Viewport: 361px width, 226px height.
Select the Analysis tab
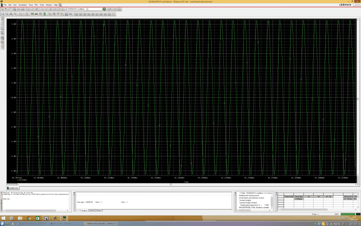pyautogui.click(x=83, y=211)
